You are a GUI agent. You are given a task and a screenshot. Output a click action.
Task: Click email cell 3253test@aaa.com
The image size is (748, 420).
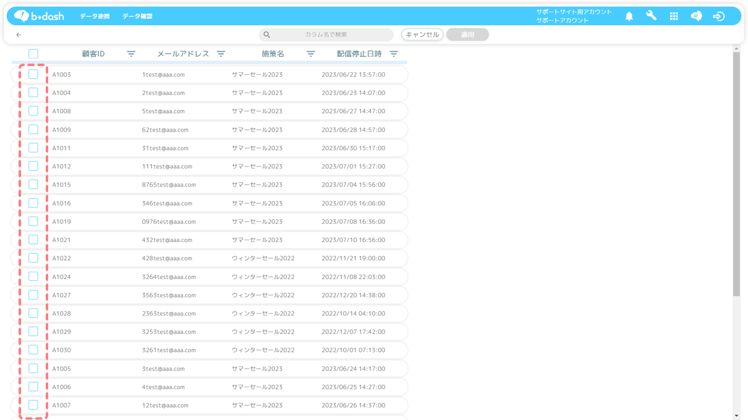[x=169, y=332]
